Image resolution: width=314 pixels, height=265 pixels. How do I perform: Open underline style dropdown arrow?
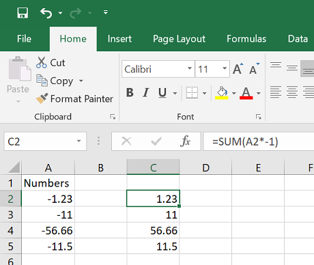pyautogui.click(x=175, y=93)
